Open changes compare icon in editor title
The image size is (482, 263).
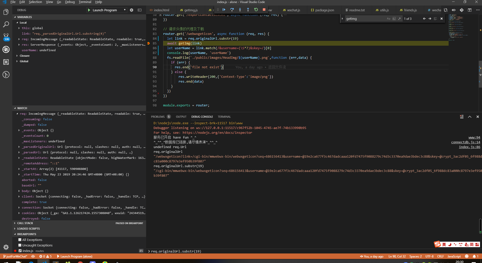coord(446,10)
